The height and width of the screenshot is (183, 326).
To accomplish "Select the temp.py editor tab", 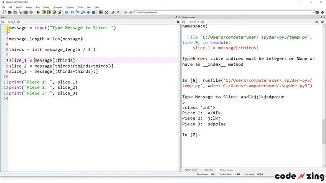I will click(x=11, y=22).
